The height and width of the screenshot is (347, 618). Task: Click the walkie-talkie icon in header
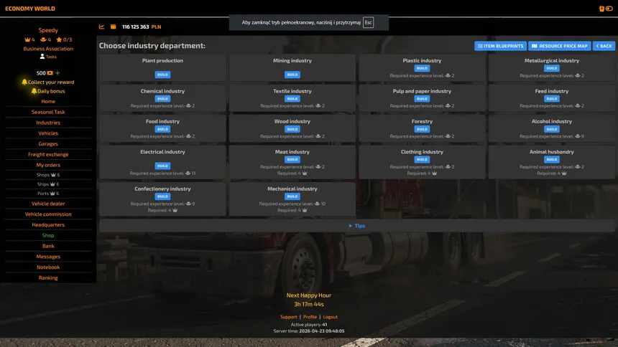[601, 9]
